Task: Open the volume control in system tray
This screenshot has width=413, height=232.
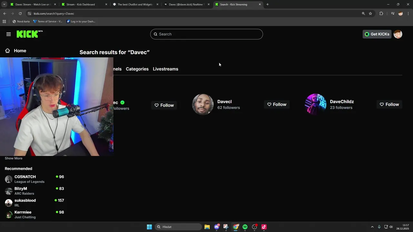Action: point(391,227)
